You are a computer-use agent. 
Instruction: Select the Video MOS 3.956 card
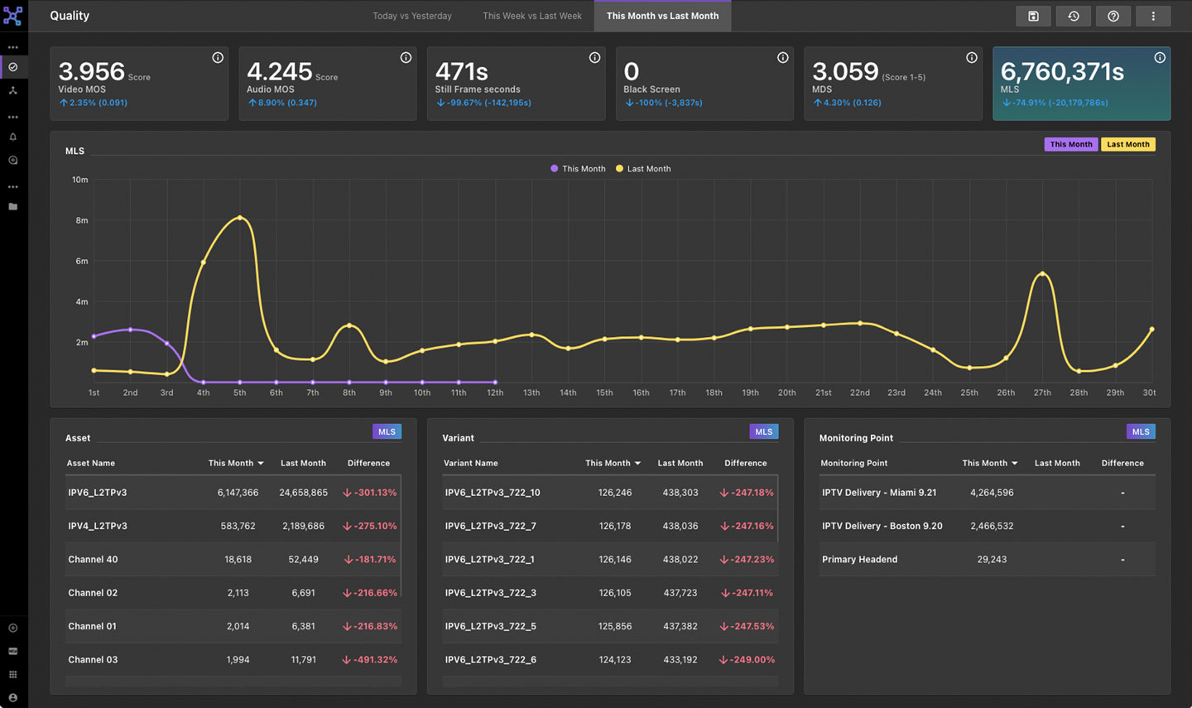click(x=139, y=84)
